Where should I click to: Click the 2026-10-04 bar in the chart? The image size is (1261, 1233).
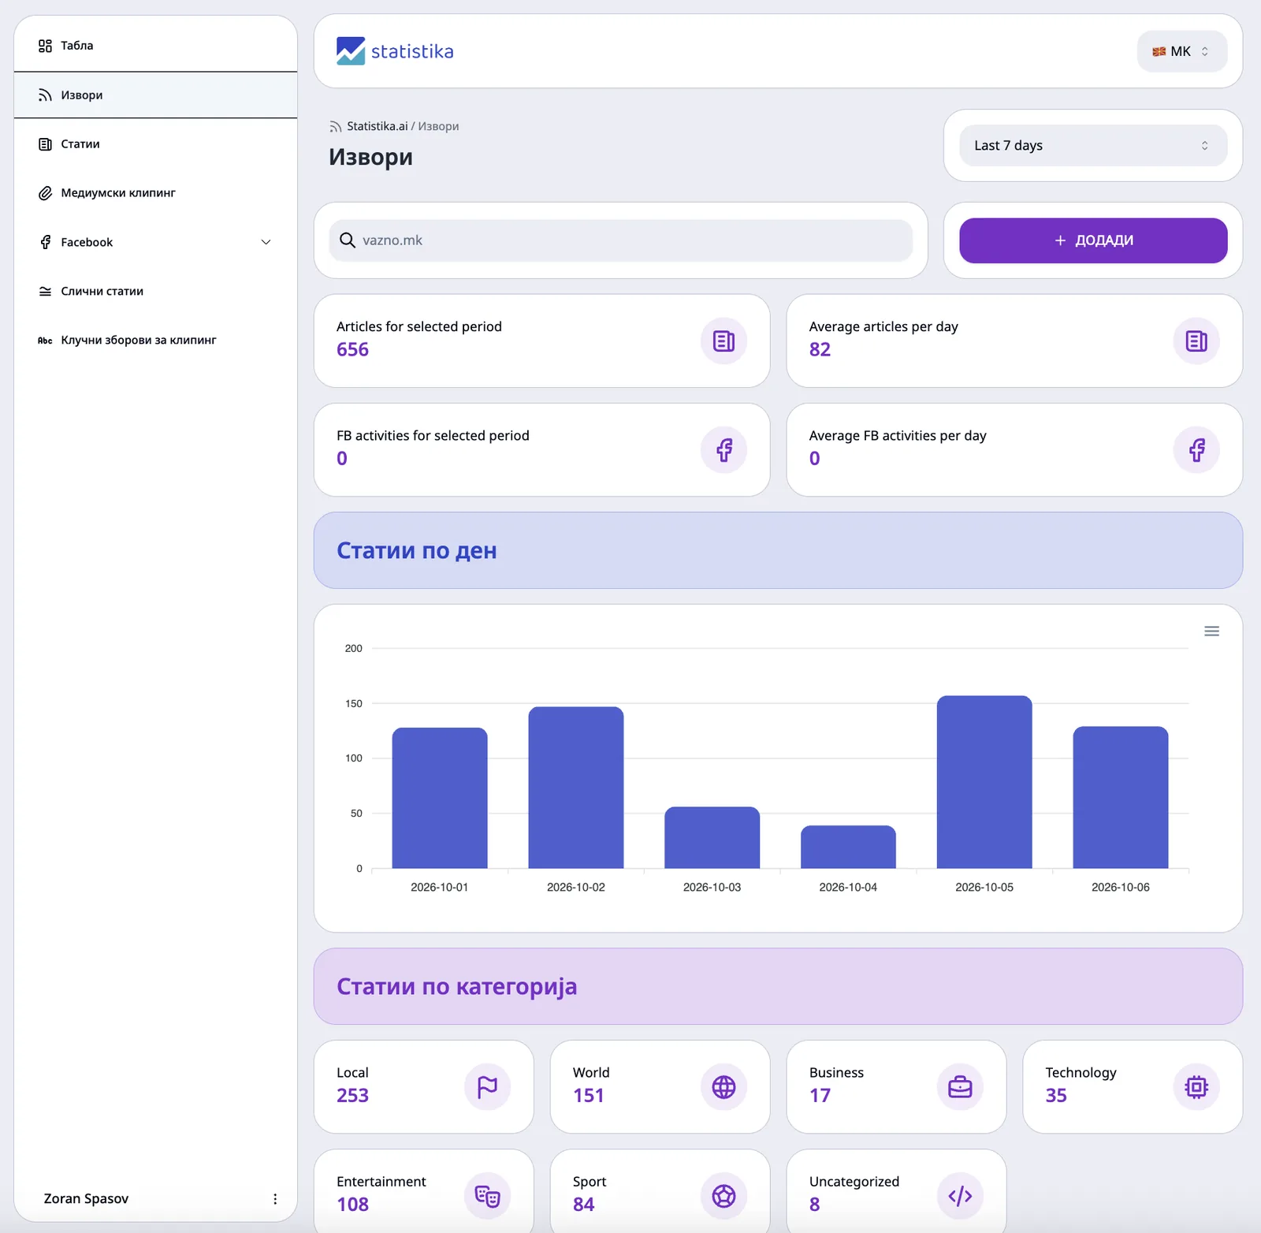tap(848, 847)
